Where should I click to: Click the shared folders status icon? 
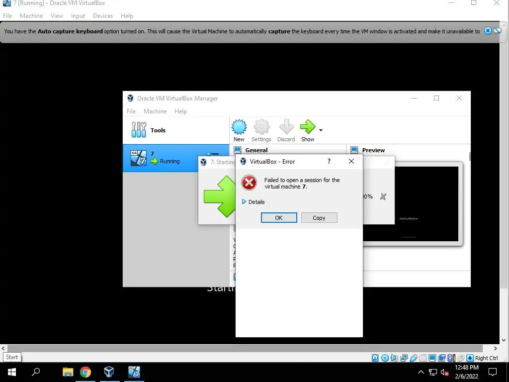tap(423, 358)
